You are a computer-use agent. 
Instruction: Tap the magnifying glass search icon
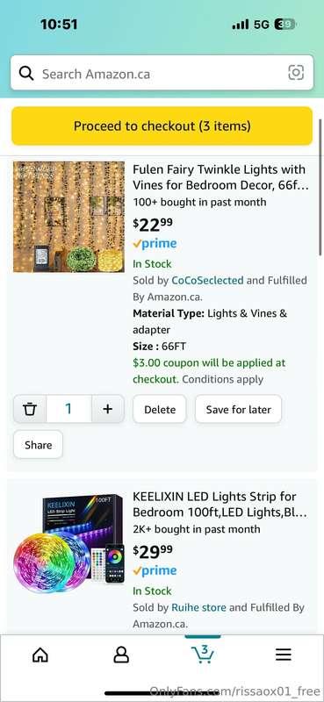pos(26,74)
